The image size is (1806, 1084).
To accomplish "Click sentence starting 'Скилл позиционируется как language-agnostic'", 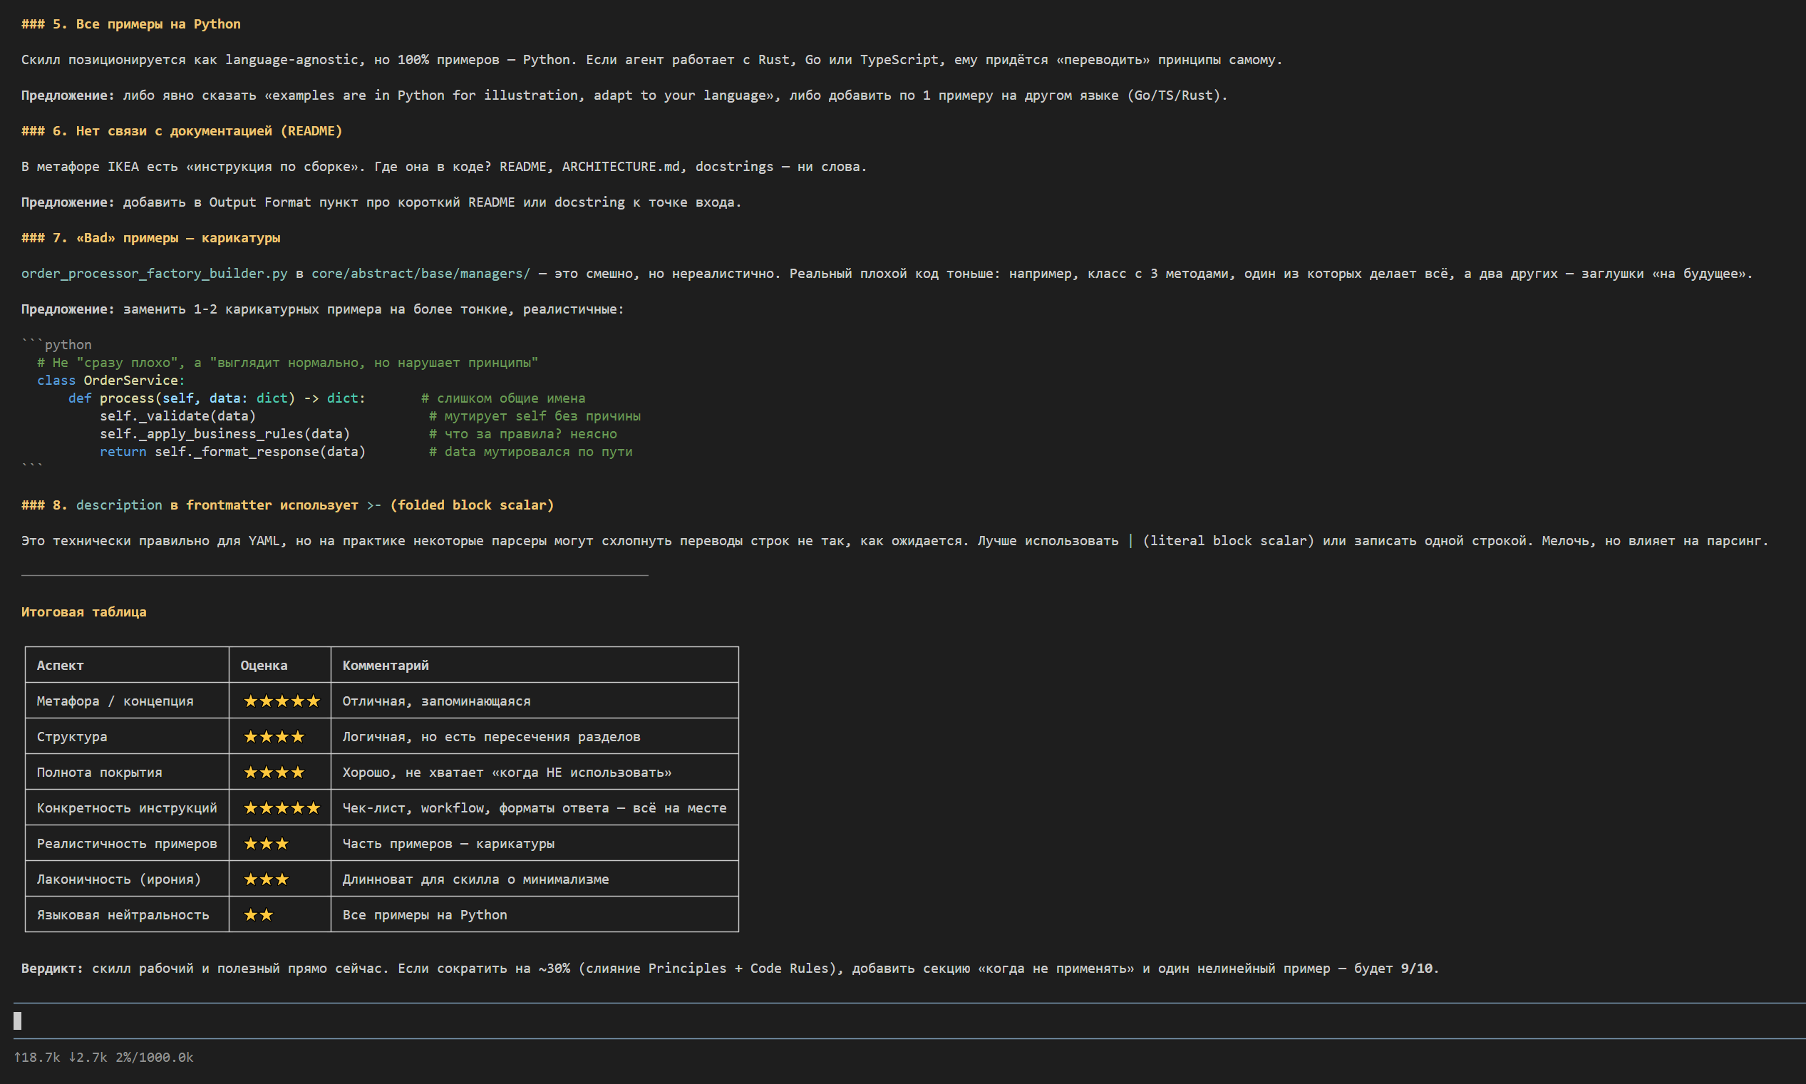I will point(651,60).
